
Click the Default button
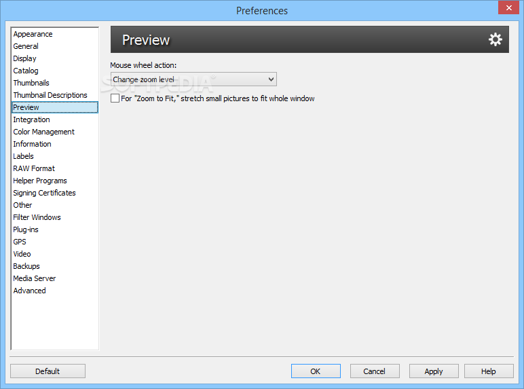[x=48, y=371]
